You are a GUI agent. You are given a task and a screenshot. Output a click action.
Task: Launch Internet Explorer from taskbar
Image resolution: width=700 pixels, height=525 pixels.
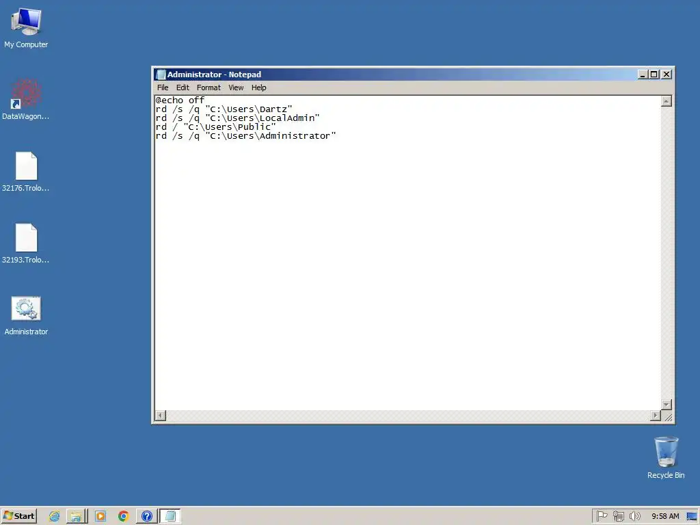(x=55, y=516)
